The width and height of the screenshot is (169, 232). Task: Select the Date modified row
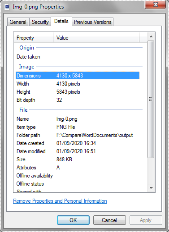[x=78, y=151]
